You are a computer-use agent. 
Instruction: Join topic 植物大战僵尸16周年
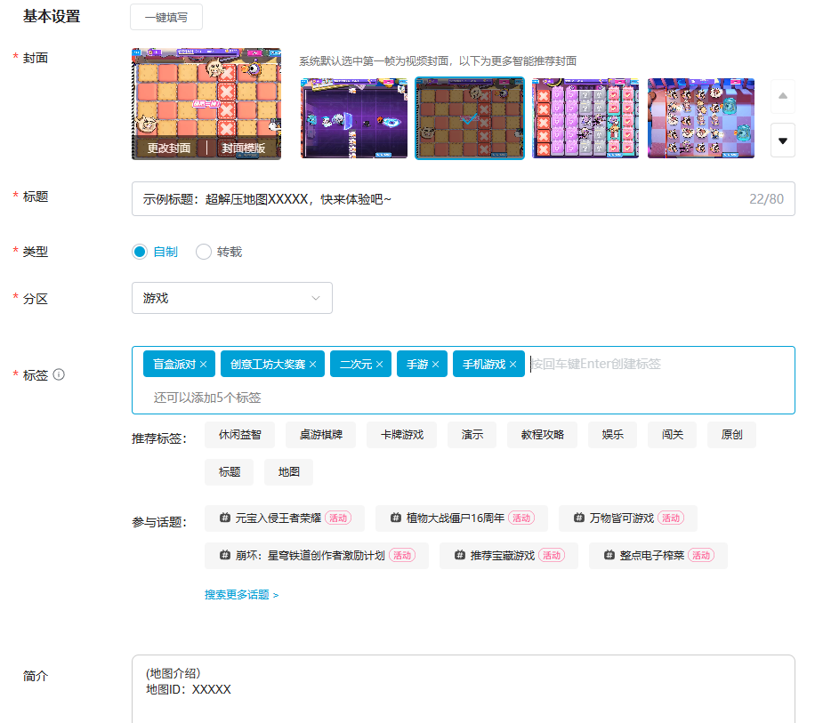[x=462, y=518]
